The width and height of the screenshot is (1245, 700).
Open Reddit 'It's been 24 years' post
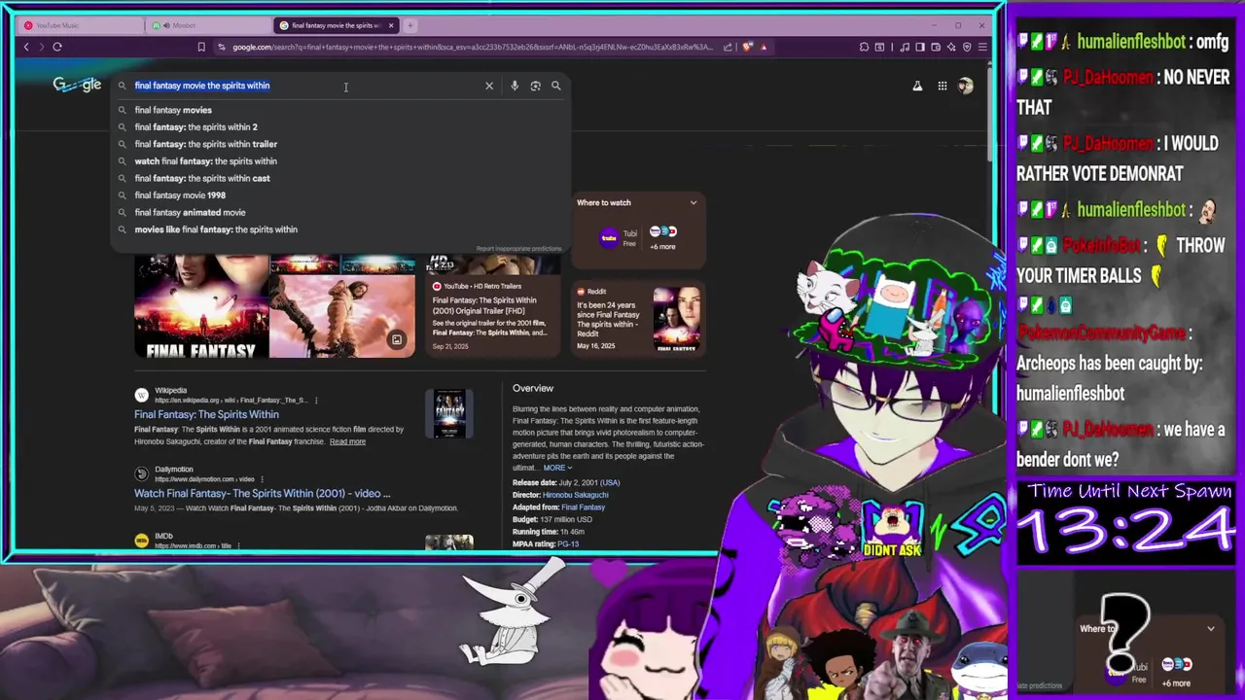point(637,319)
